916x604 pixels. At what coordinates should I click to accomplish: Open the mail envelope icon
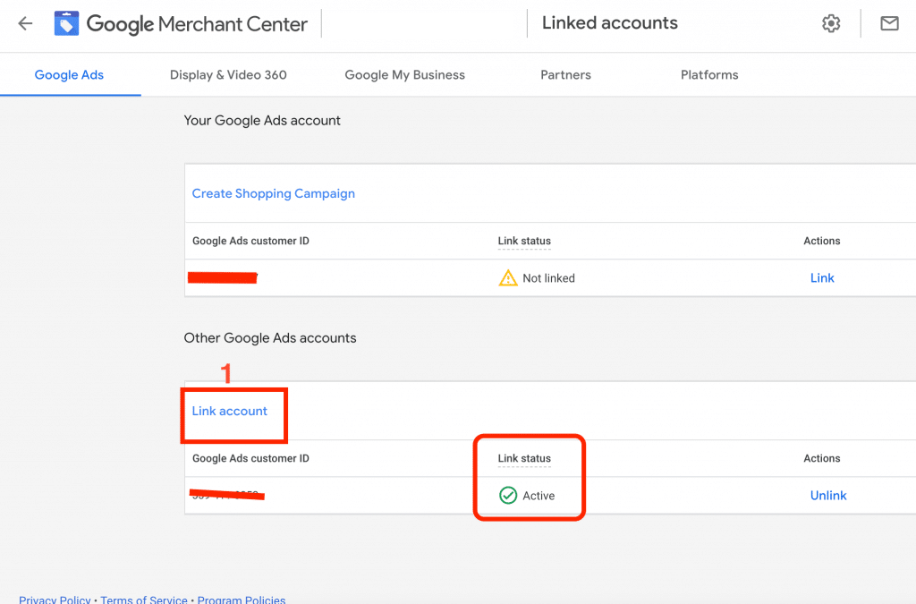coord(889,23)
